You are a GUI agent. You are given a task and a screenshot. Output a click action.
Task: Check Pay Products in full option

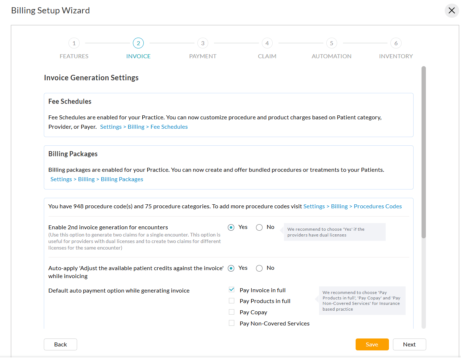click(231, 301)
